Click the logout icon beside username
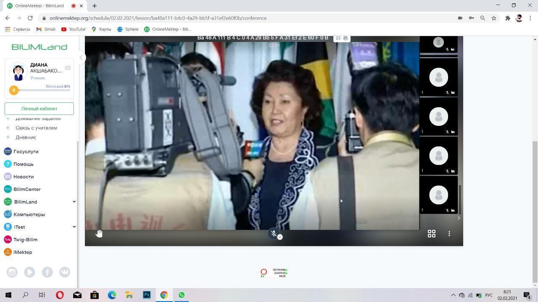Viewport: 538px width, 302px height. click(x=67, y=68)
